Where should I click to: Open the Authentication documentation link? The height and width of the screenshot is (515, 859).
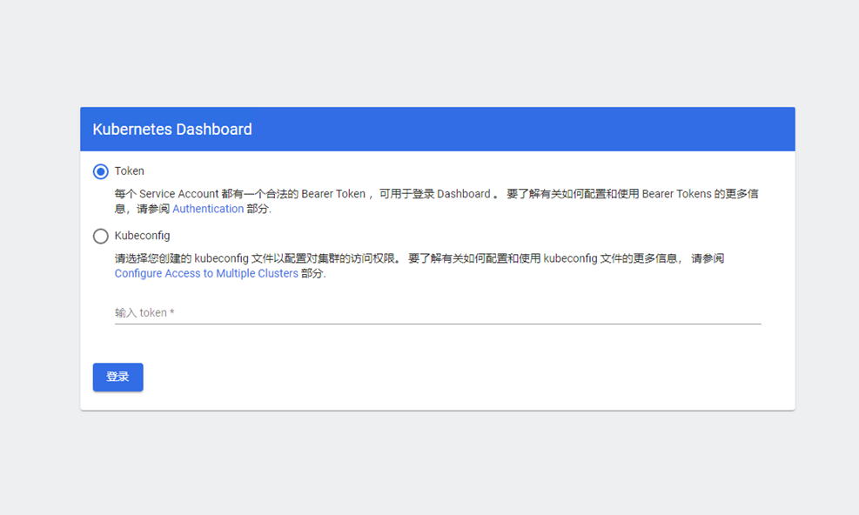tap(208, 209)
